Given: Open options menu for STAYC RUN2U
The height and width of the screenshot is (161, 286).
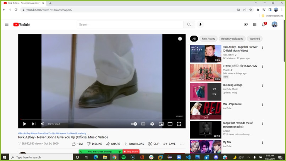Looking at the screenshot, I should [x=263, y=66].
